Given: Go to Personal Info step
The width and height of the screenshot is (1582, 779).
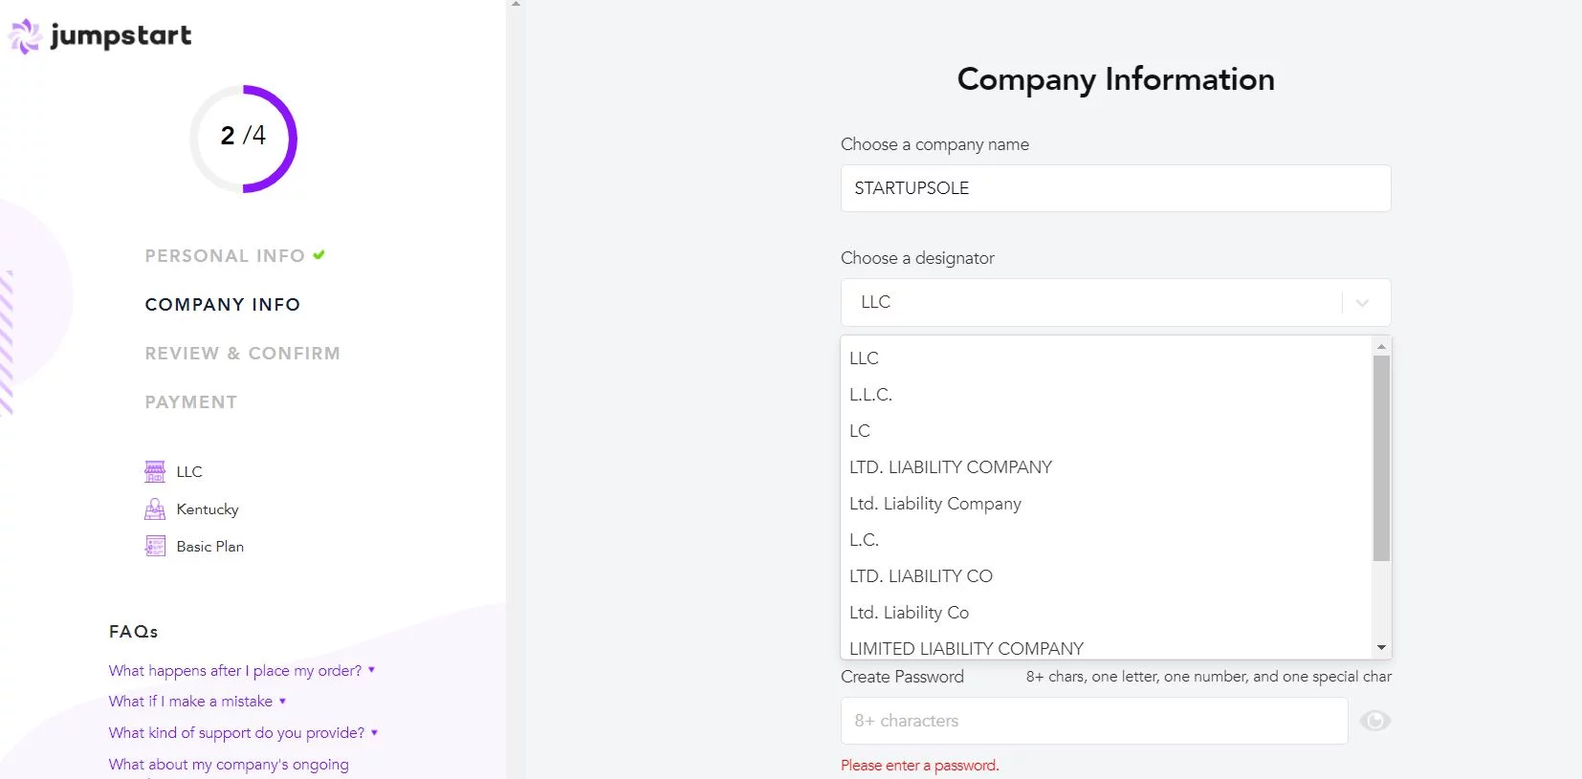Looking at the screenshot, I should click(x=225, y=256).
